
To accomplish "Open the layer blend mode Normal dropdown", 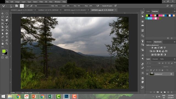I will [154, 67].
